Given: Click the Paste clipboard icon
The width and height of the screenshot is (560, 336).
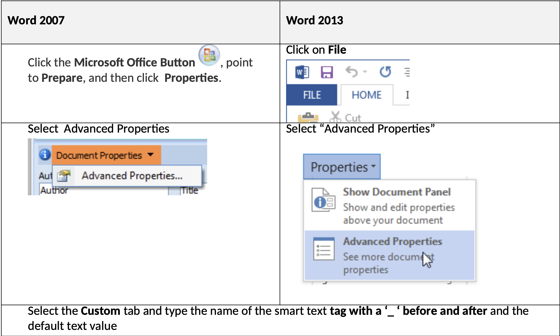Looking at the screenshot, I should point(308,117).
